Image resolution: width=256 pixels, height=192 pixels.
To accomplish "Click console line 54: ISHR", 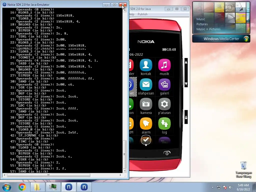I will pos(29,159).
